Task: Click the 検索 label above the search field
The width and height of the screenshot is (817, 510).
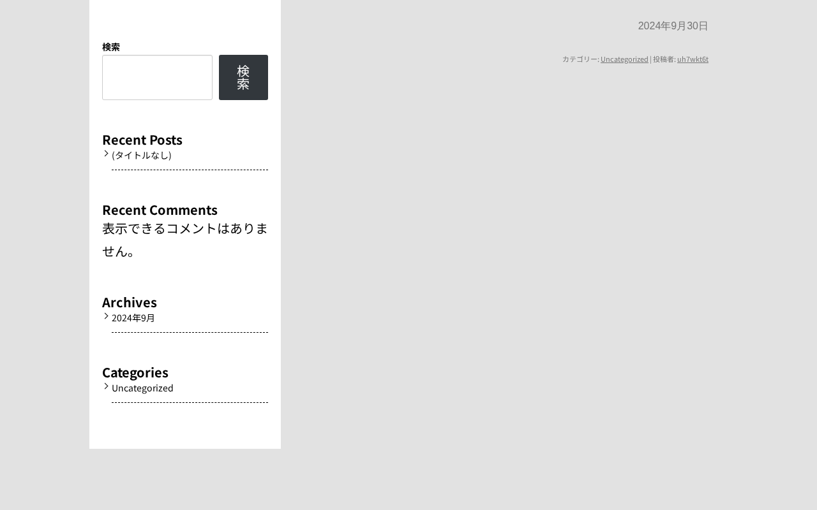Action: 111,47
